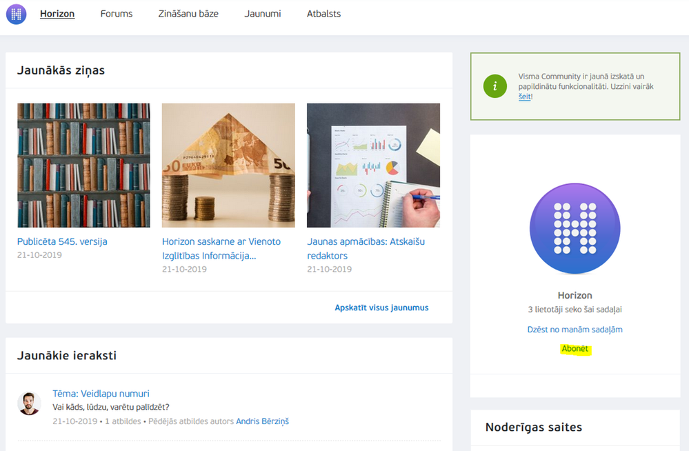The width and height of the screenshot is (689, 451).
Task: Open Zināšanu bāze menu item
Action: click(188, 14)
